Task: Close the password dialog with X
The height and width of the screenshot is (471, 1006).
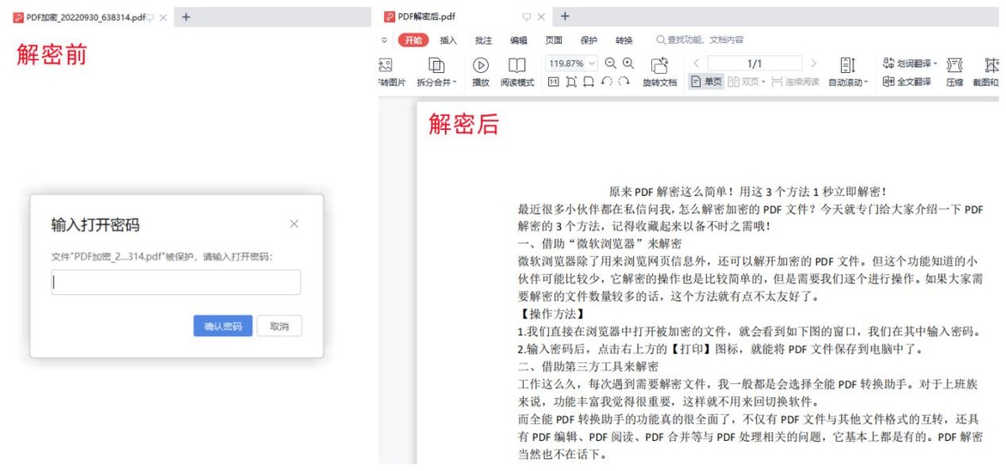Action: [x=293, y=224]
